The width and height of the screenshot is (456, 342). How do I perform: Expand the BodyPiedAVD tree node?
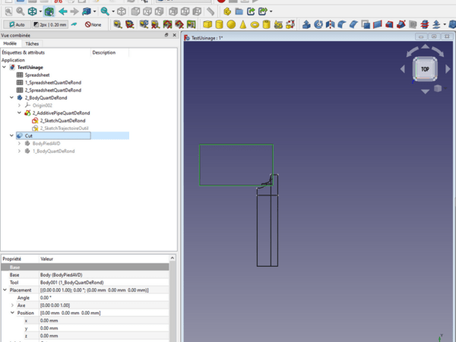coord(18,143)
